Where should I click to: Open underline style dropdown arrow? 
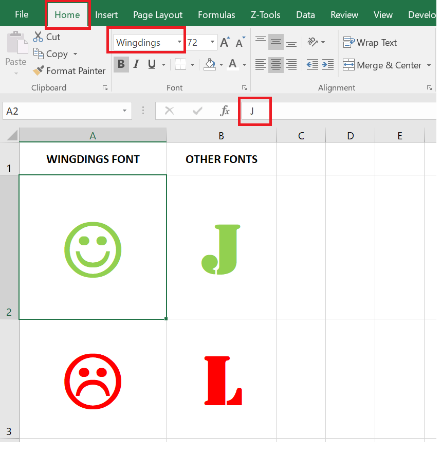(163, 65)
